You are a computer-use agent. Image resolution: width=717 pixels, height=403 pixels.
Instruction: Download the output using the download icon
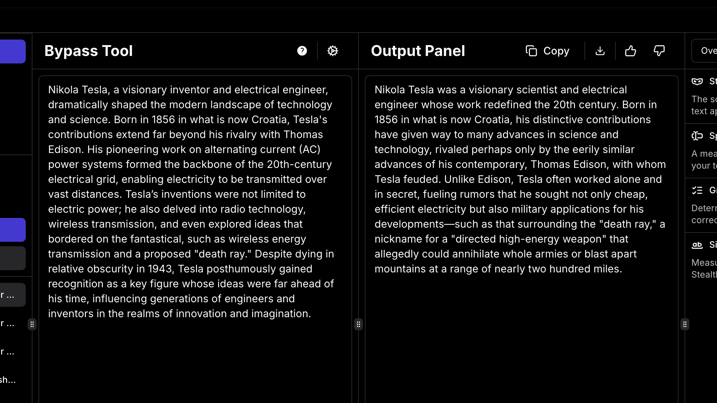tap(599, 51)
